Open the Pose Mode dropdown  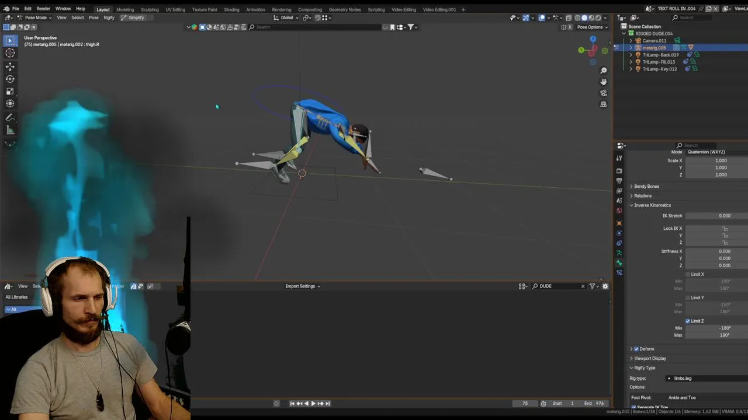[x=34, y=17]
